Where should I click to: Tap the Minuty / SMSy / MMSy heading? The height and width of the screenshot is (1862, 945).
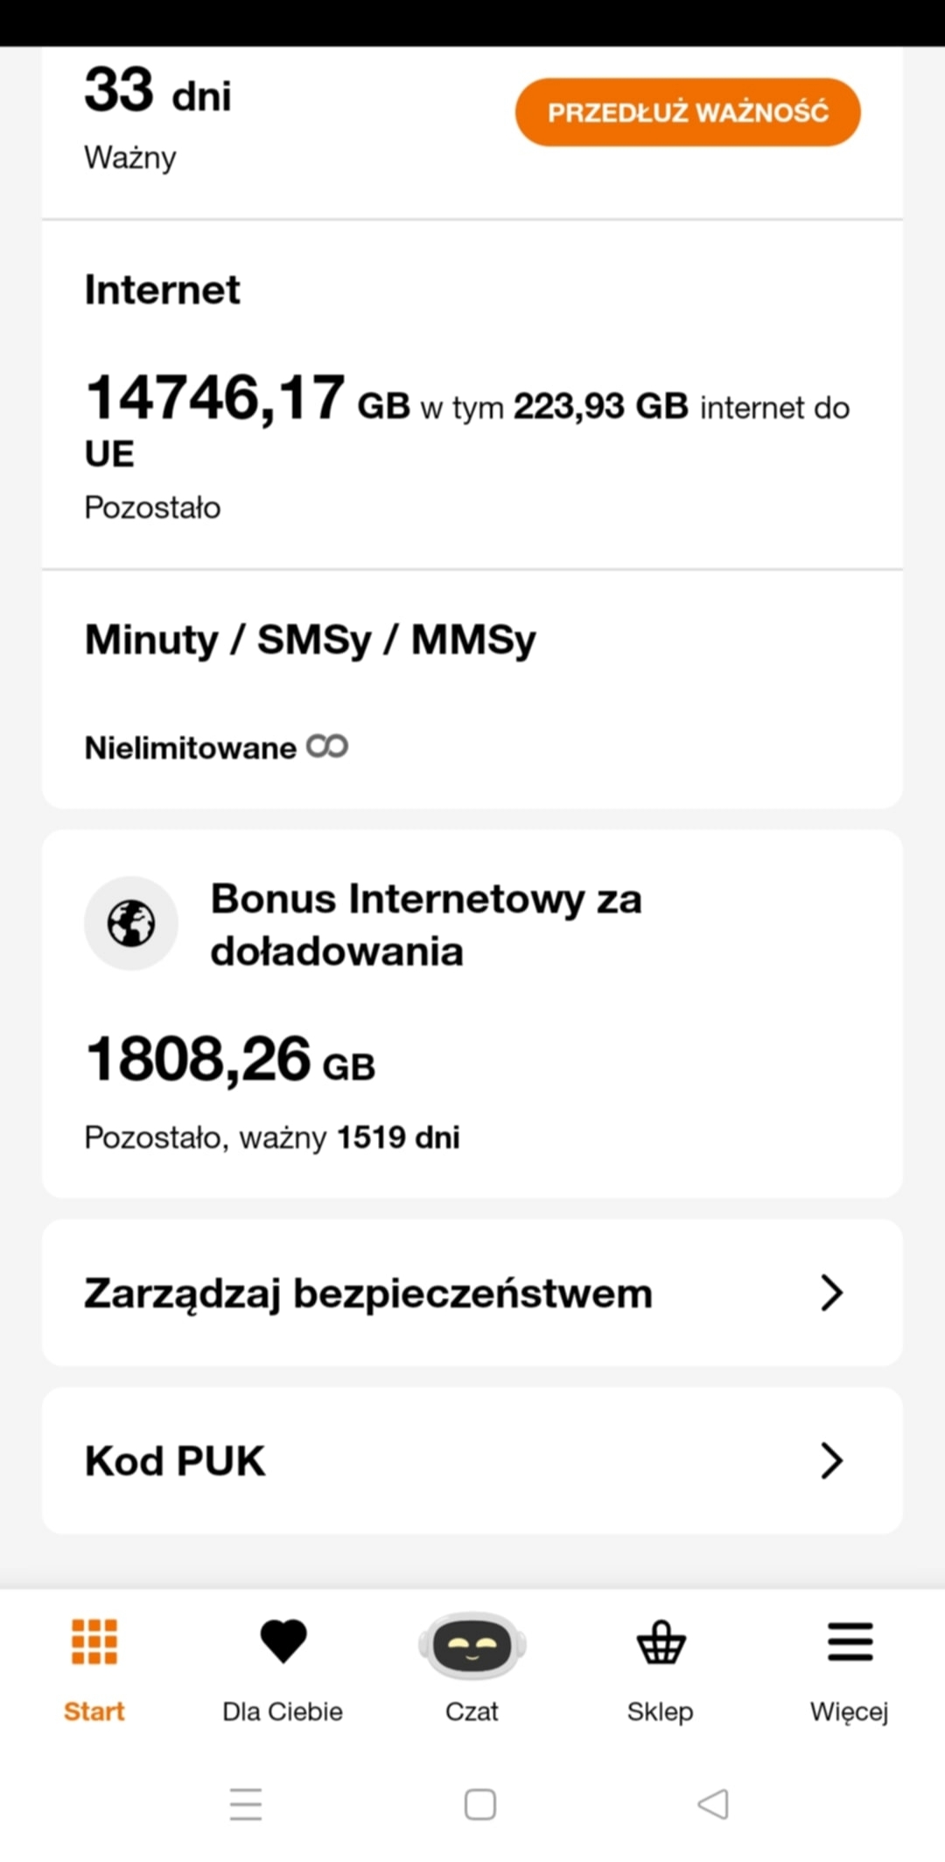point(310,640)
